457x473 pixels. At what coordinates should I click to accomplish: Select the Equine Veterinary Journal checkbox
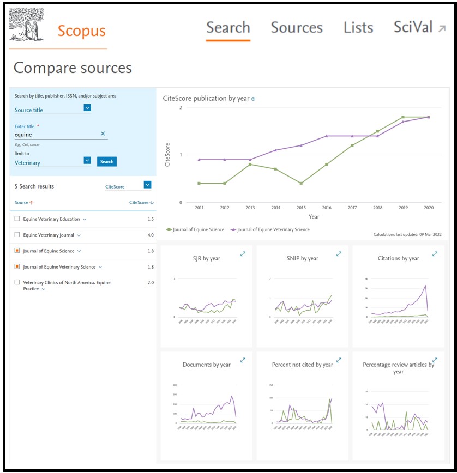pos(17,235)
